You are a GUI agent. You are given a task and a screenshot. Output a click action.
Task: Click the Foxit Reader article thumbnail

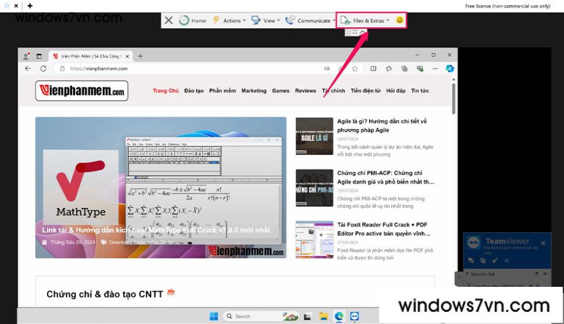(315, 240)
